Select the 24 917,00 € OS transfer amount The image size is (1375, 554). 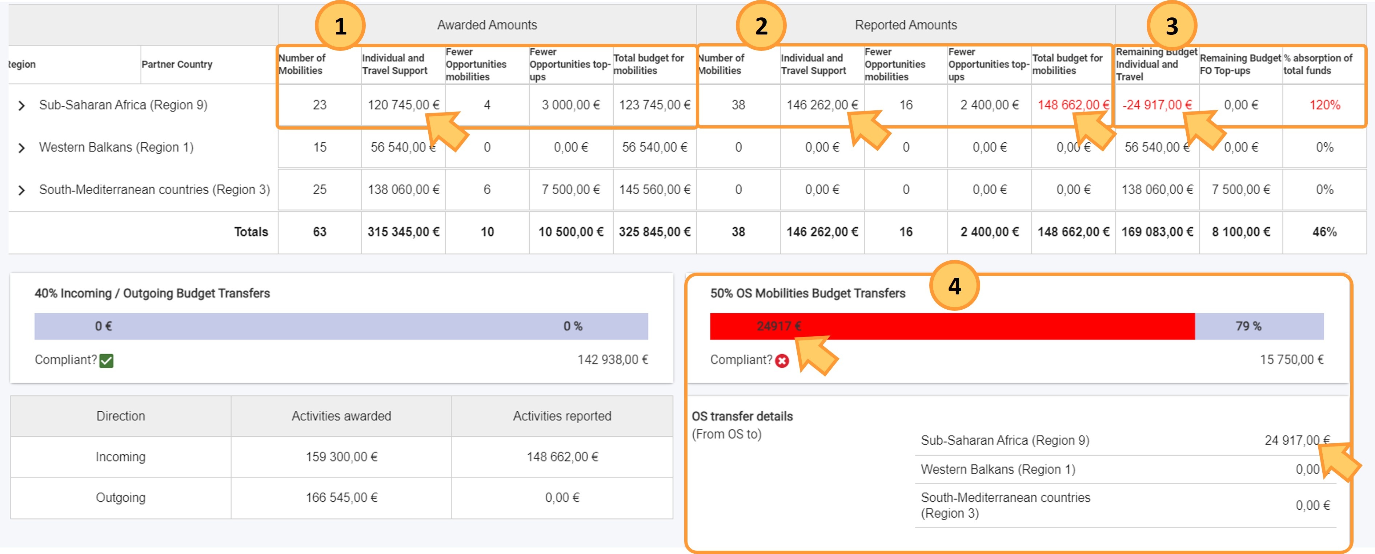click(1297, 440)
